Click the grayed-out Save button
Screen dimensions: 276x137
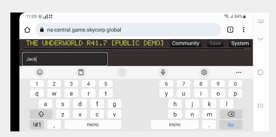(215, 43)
